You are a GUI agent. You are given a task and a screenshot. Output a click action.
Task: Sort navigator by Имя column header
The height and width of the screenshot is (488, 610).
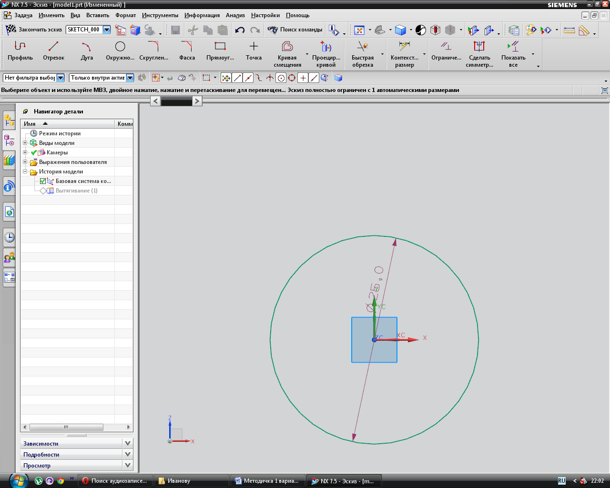coord(67,123)
